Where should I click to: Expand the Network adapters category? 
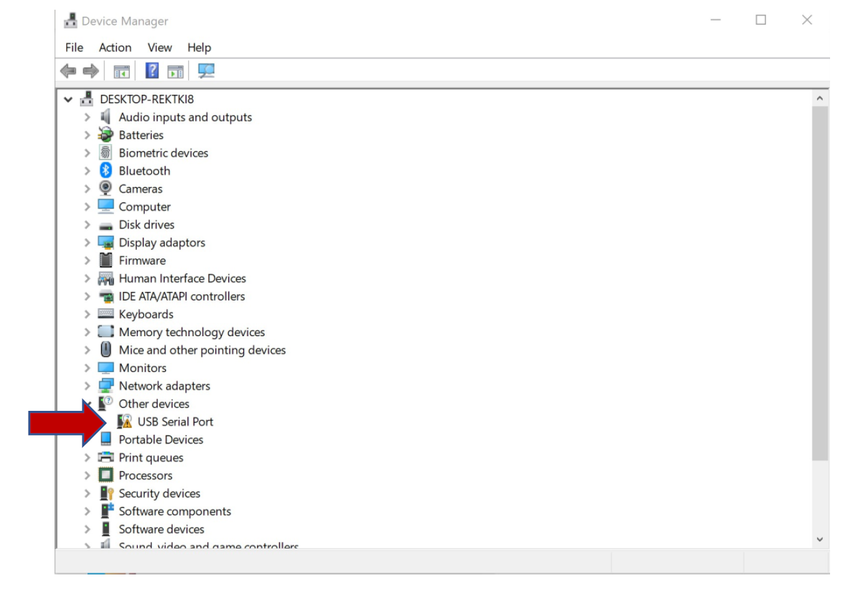(x=87, y=386)
